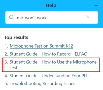Click into the "mic won't work" search field

[x=52, y=17]
